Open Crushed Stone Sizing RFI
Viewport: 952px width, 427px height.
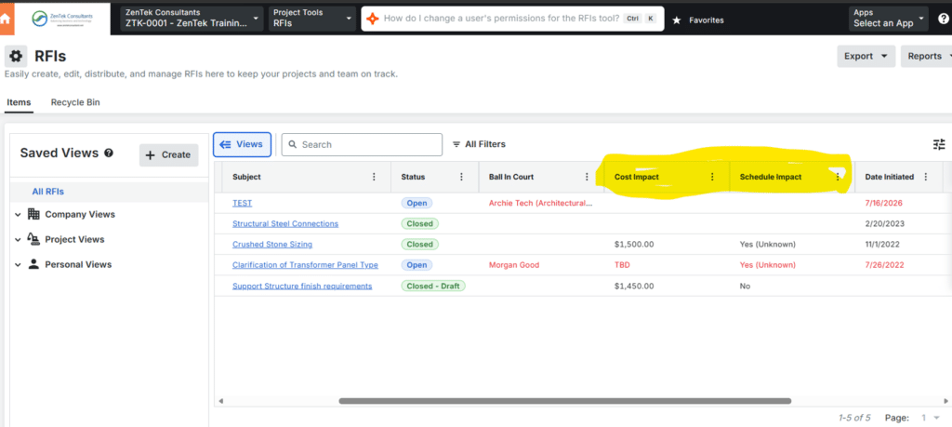pyautogui.click(x=272, y=244)
